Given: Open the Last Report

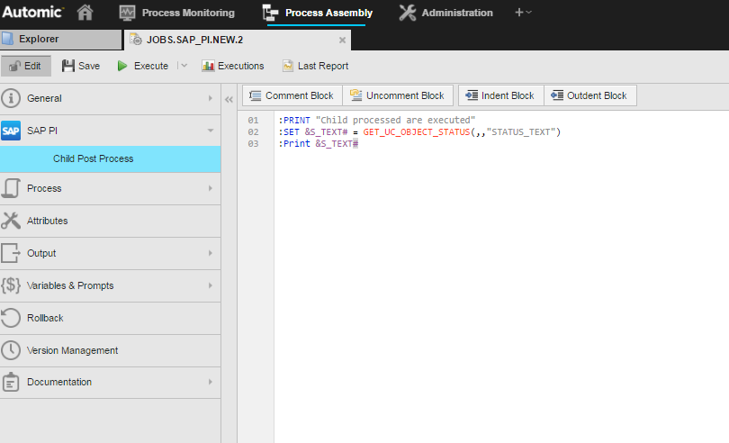Looking at the screenshot, I should 316,66.
